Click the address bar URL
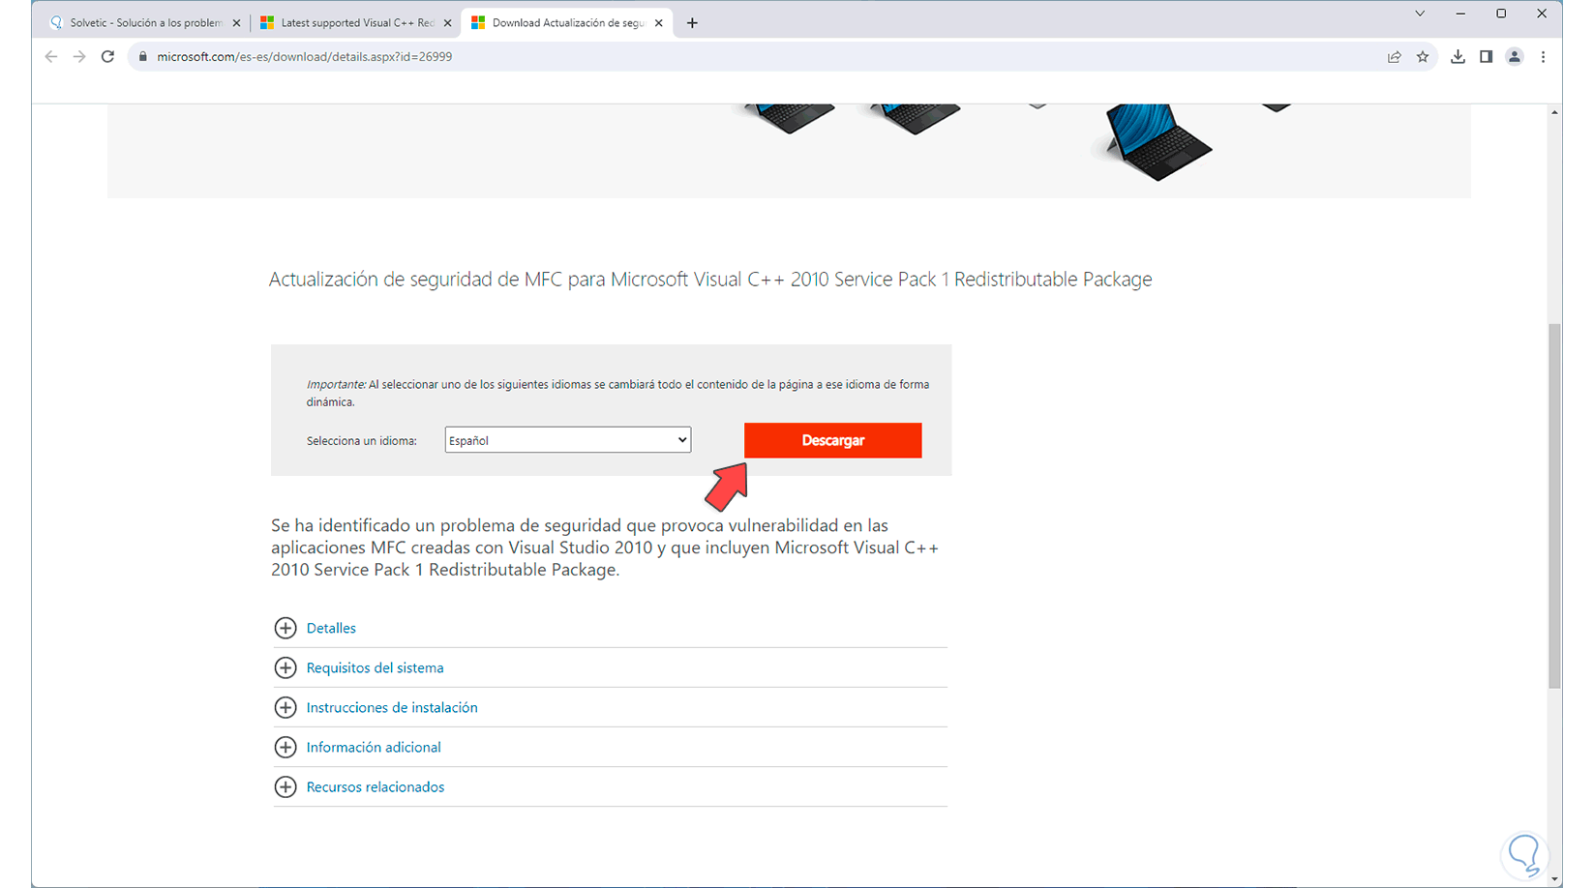1594x888 pixels. pos(305,57)
